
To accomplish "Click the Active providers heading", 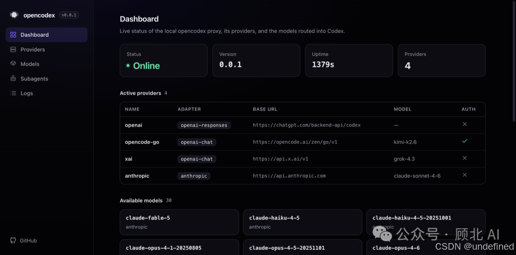I will click(x=140, y=93).
